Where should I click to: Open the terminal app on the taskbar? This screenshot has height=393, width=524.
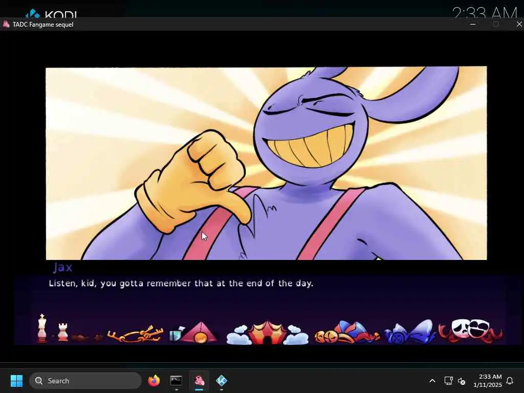[176, 381]
